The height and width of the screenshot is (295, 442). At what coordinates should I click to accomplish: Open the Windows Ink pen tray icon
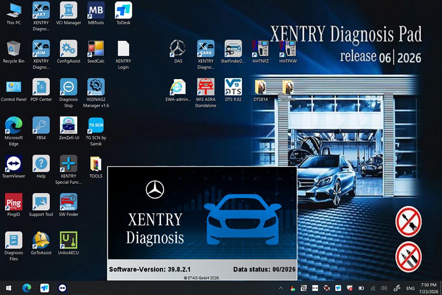pyautogui.click(x=397, y=288)
